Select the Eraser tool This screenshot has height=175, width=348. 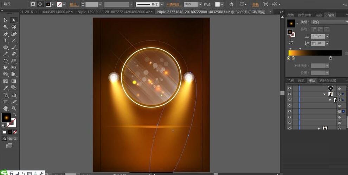click(x=14, y=54)
